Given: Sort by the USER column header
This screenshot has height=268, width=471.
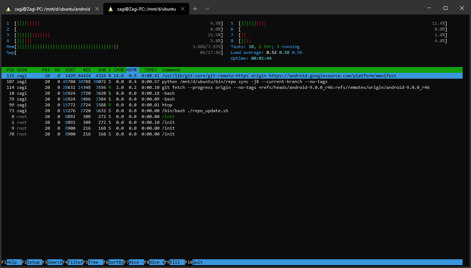Looking at the screenshot, I should (x=22, y=70).
